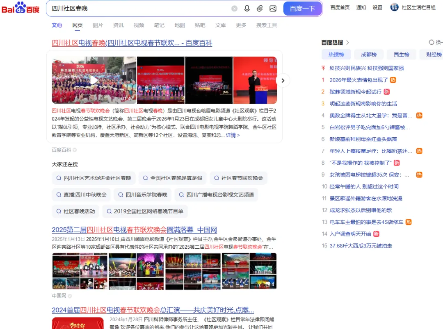Open 通知 notifications
This screenshot has width=443, height=329.
(x=361, y=8)
